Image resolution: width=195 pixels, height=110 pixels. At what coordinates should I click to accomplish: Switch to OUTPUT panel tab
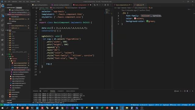click(x=45, y=91)
